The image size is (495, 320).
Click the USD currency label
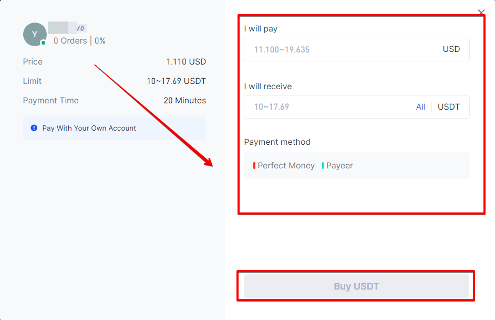click(451, 49)
